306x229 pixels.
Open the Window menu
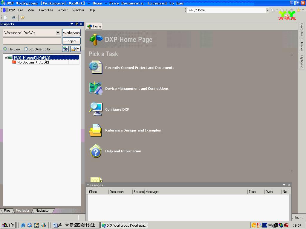pyautogui.click(x=78, y=10)
